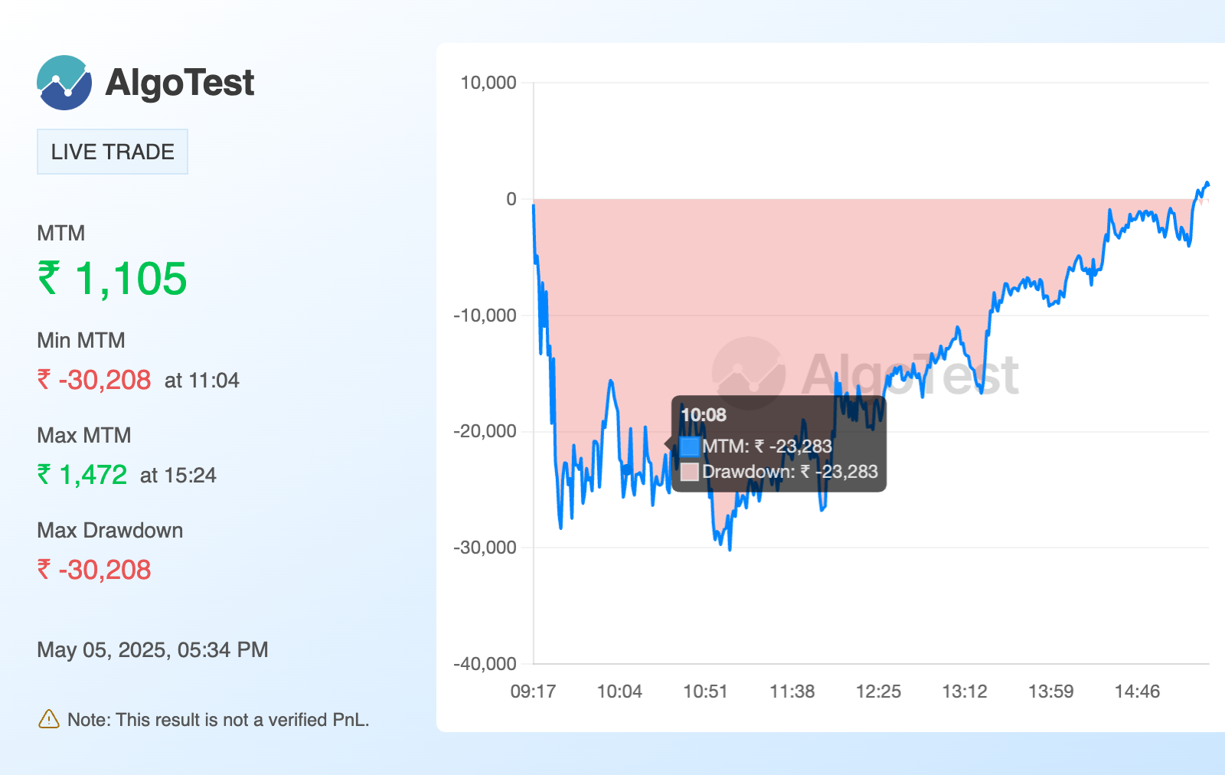Click the warning triangle icon near the note

tap(48, 719)
